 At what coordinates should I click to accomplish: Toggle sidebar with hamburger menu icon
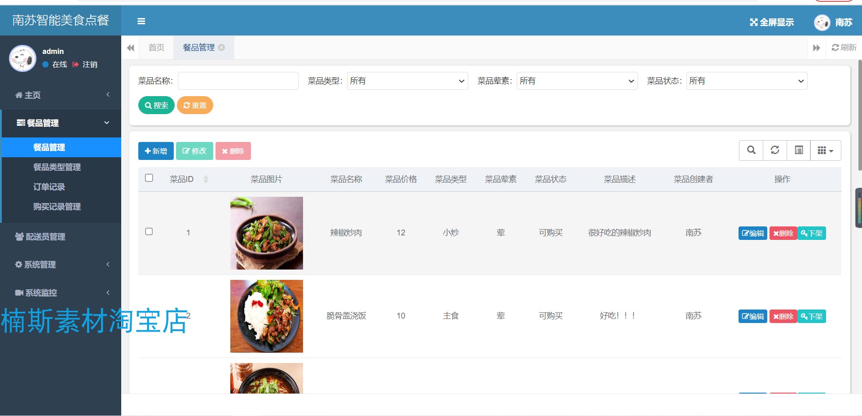pos(141,21)
